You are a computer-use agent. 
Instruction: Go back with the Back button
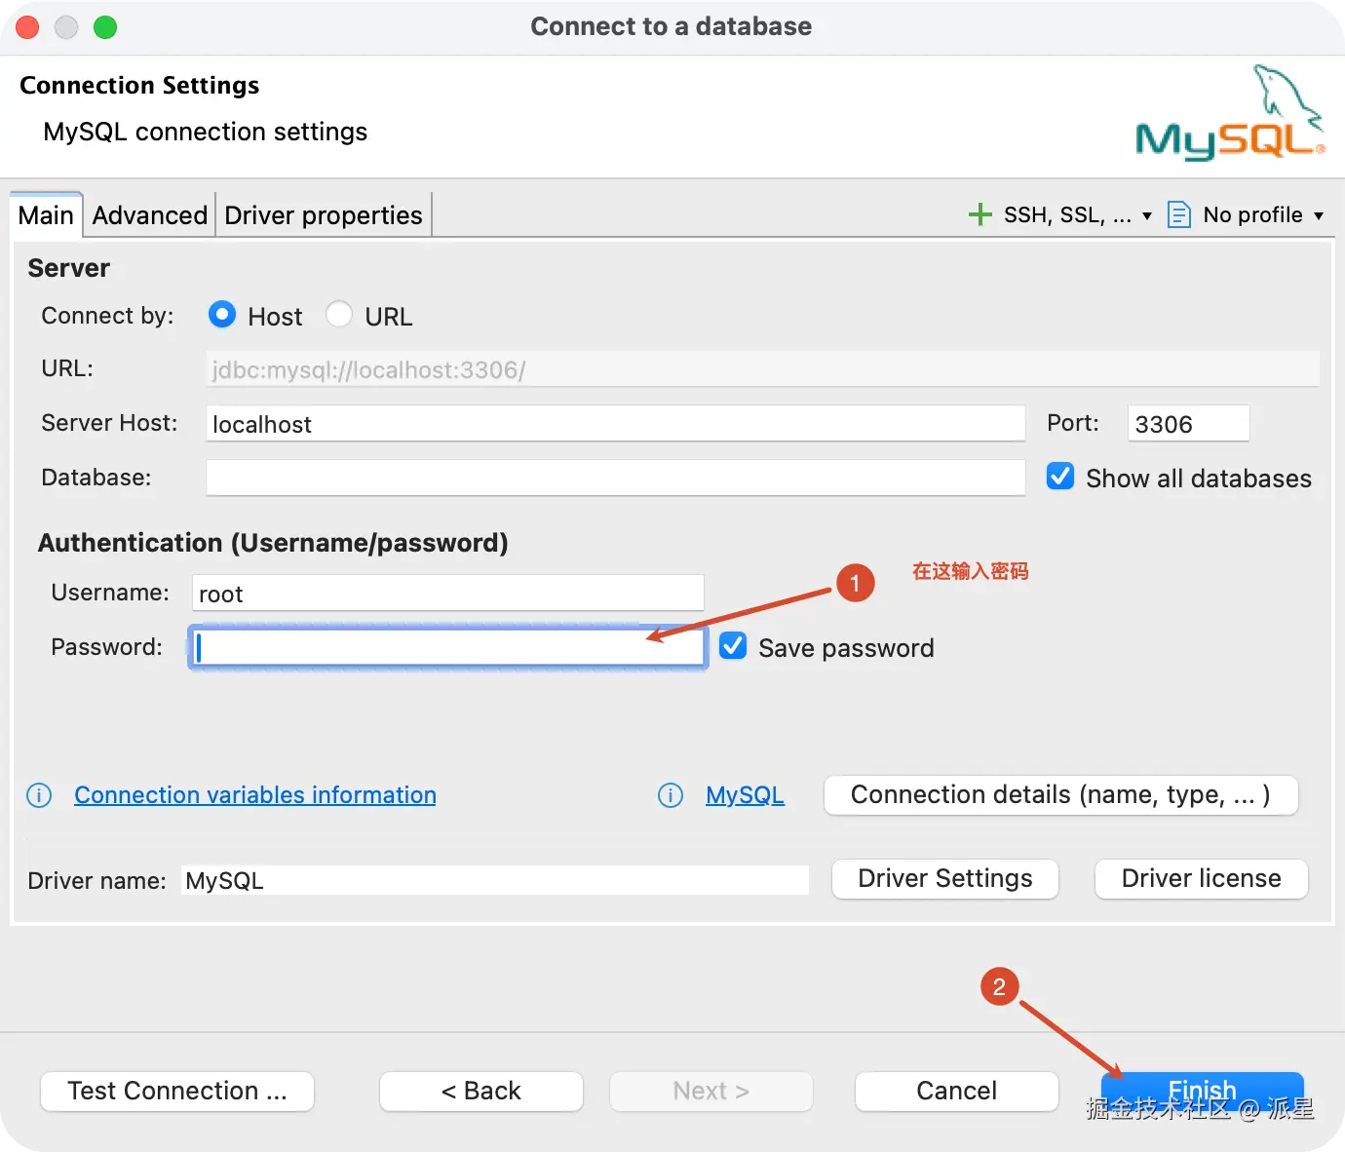click(481, 1091)
